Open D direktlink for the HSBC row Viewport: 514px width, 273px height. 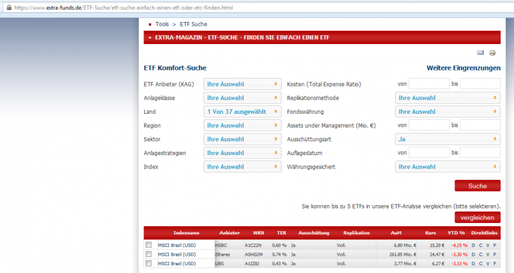pyautogui.click(x=473, y=245)
